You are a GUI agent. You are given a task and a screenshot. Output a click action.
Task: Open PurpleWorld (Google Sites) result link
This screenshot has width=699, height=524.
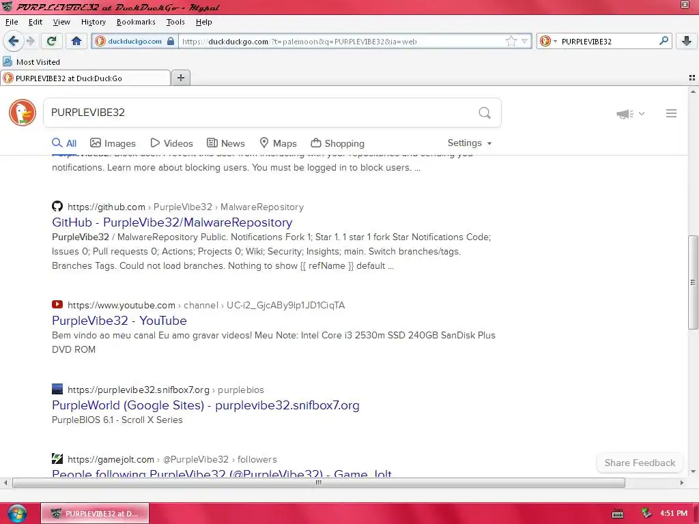click(205, 405)
